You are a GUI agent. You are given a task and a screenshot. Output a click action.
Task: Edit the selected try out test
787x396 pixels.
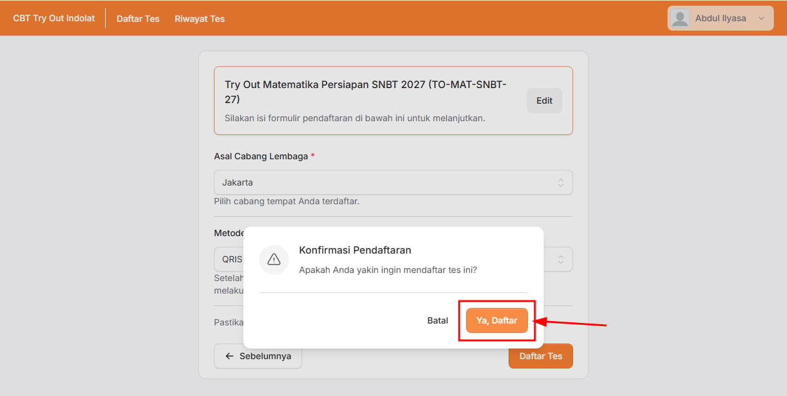[544, 101]
